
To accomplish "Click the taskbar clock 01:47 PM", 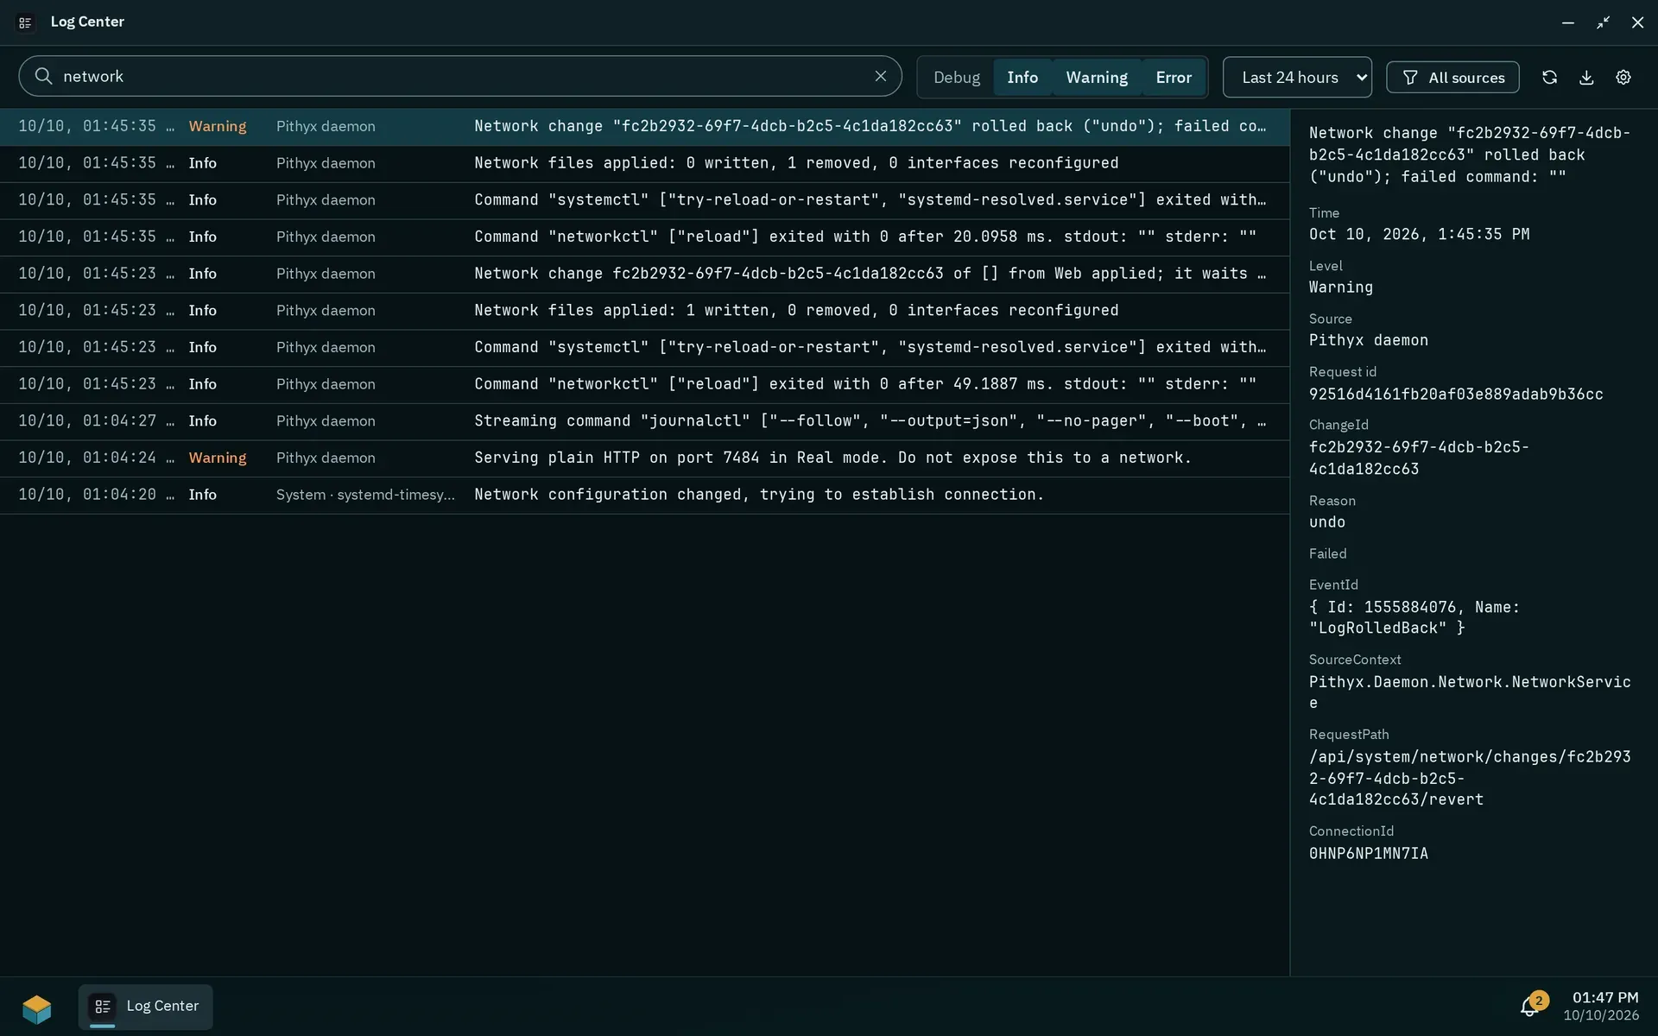I will point(1604,998).
